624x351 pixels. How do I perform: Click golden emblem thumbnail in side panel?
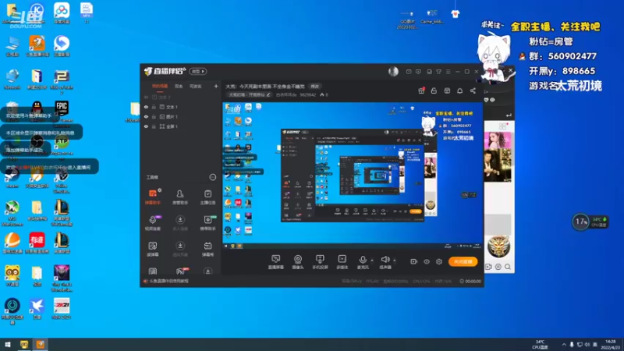(x=498, y=246)
